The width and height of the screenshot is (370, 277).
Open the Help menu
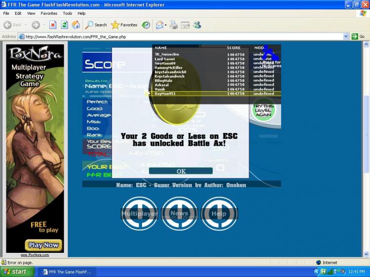[x=81, y=13]
